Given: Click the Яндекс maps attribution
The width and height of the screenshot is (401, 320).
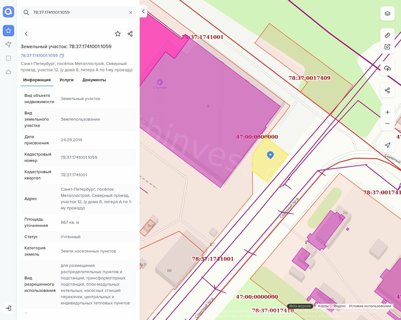Looking at the screenshot, I should tap(332, 306).
